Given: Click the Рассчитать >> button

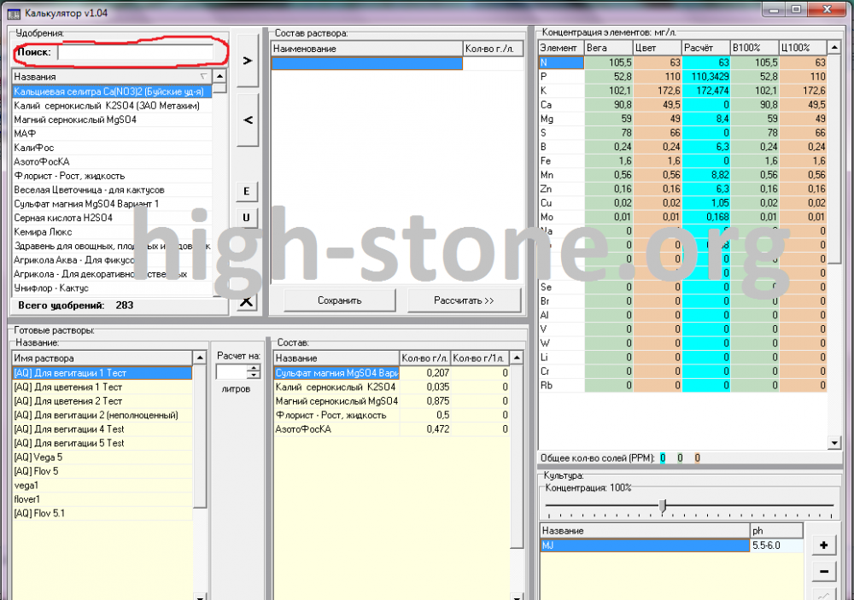Looking at the screenshot, I should click(464, 300).
